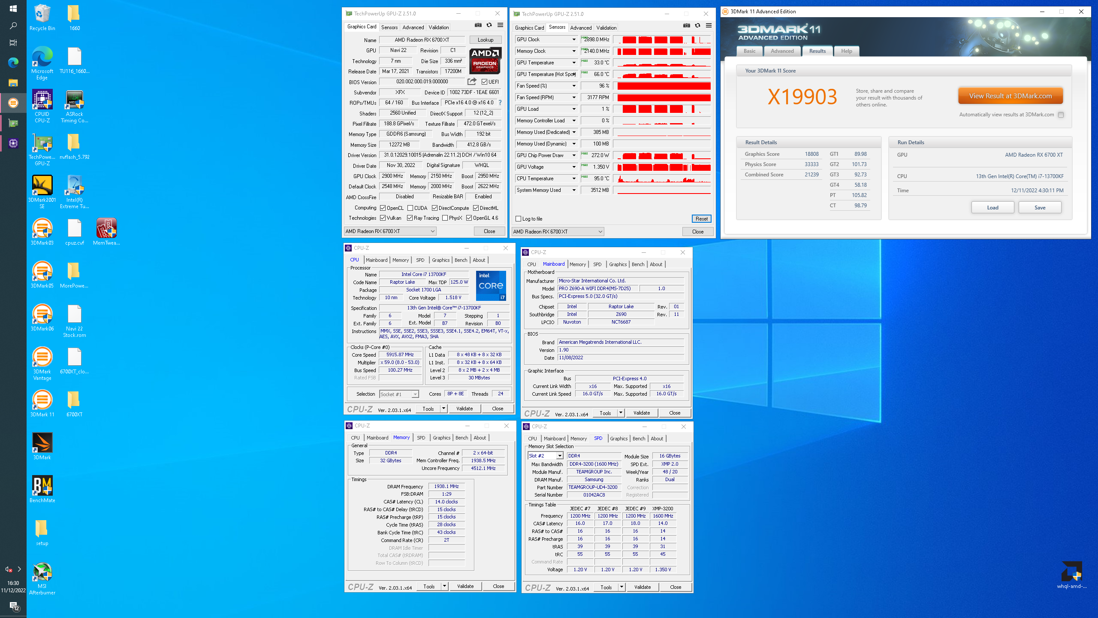Image resolution: width=1098 pixels, height=618 pixels.
Task: Click Reset button in GPU-Z Sensors
Action: pyautogui.click(x=702, y=219)
